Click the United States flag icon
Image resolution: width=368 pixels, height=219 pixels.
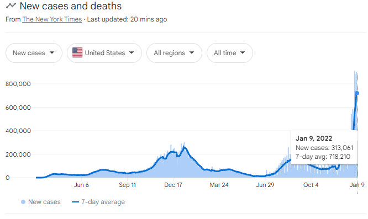tap(77, 52)
